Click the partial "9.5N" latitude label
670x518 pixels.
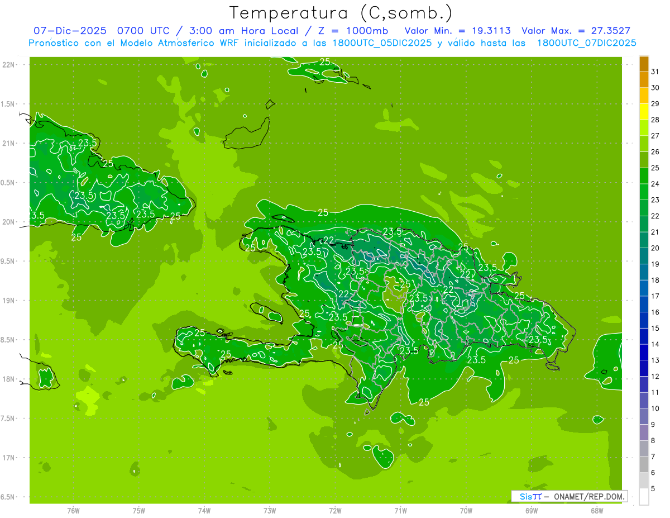pos(8,261)
